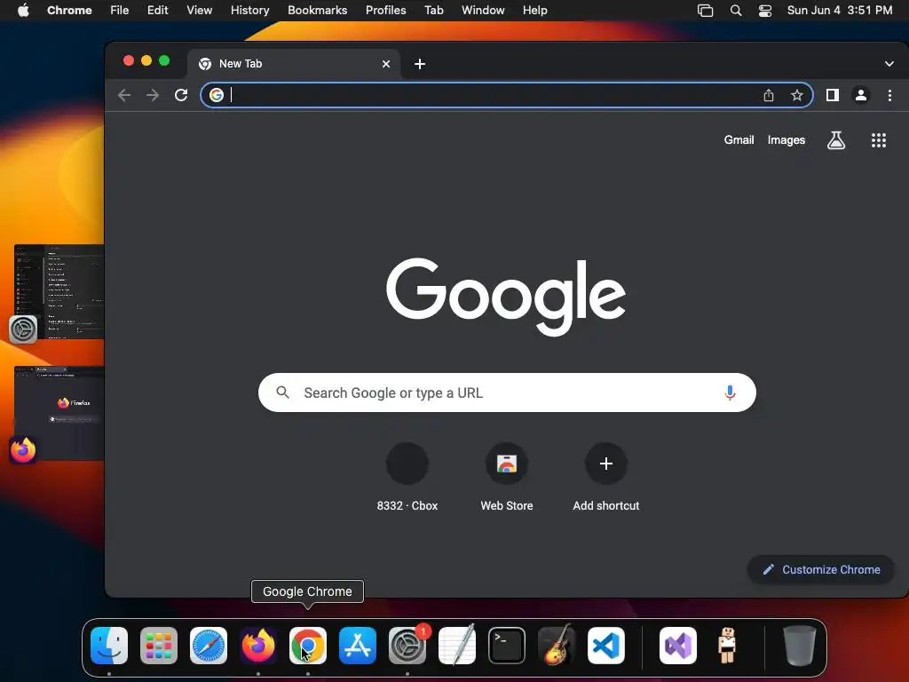
Task: Open the History menu
Action: point(249,10)
